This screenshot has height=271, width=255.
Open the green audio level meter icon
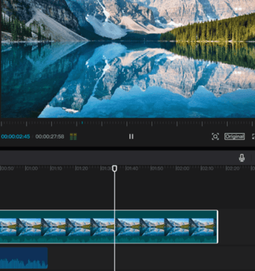pyautogui.click(x=73, y=137)
